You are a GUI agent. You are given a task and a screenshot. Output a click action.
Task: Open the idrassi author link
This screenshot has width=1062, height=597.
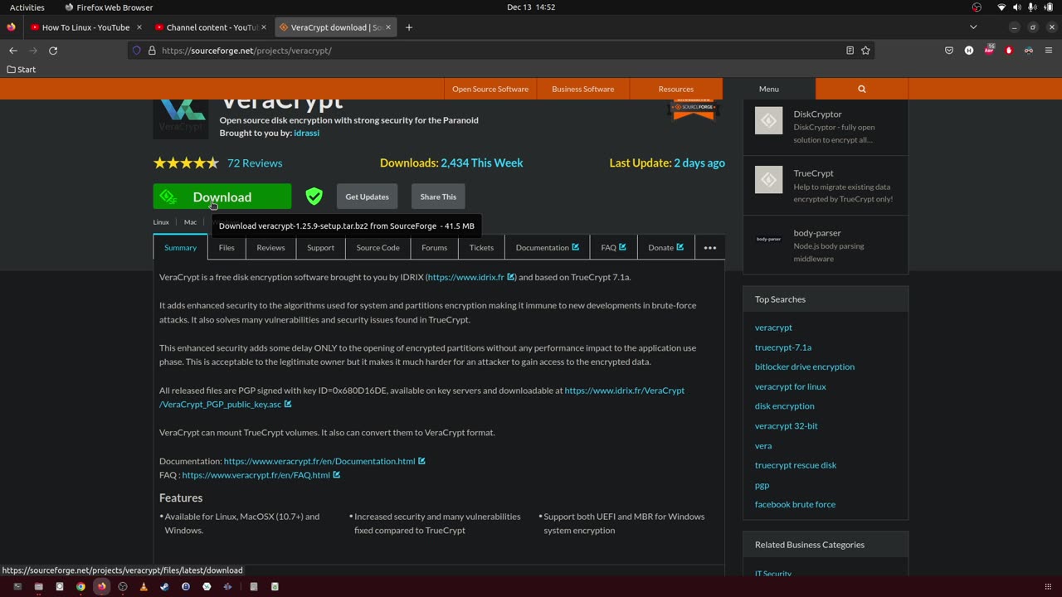[x=306, y=133]
